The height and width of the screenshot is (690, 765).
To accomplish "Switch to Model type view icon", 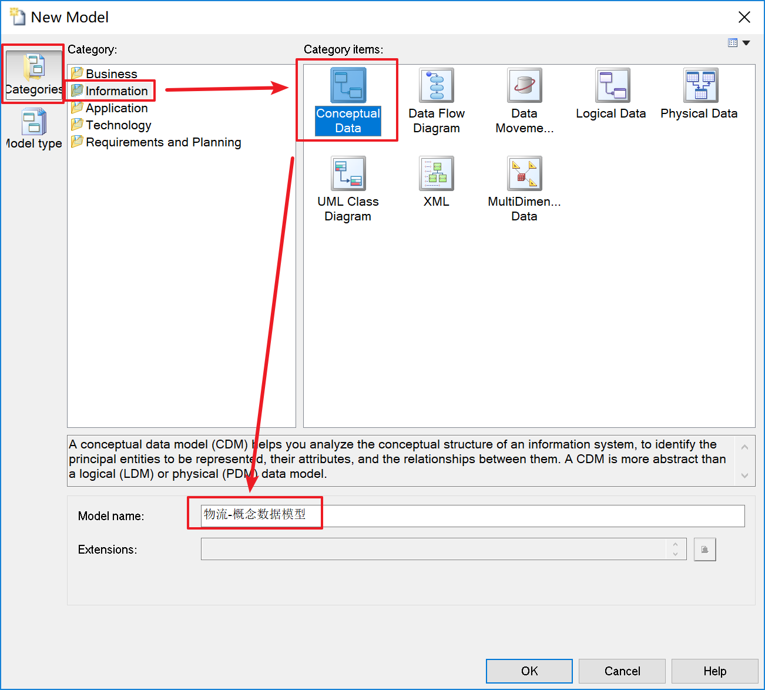I will click(34, 122).
